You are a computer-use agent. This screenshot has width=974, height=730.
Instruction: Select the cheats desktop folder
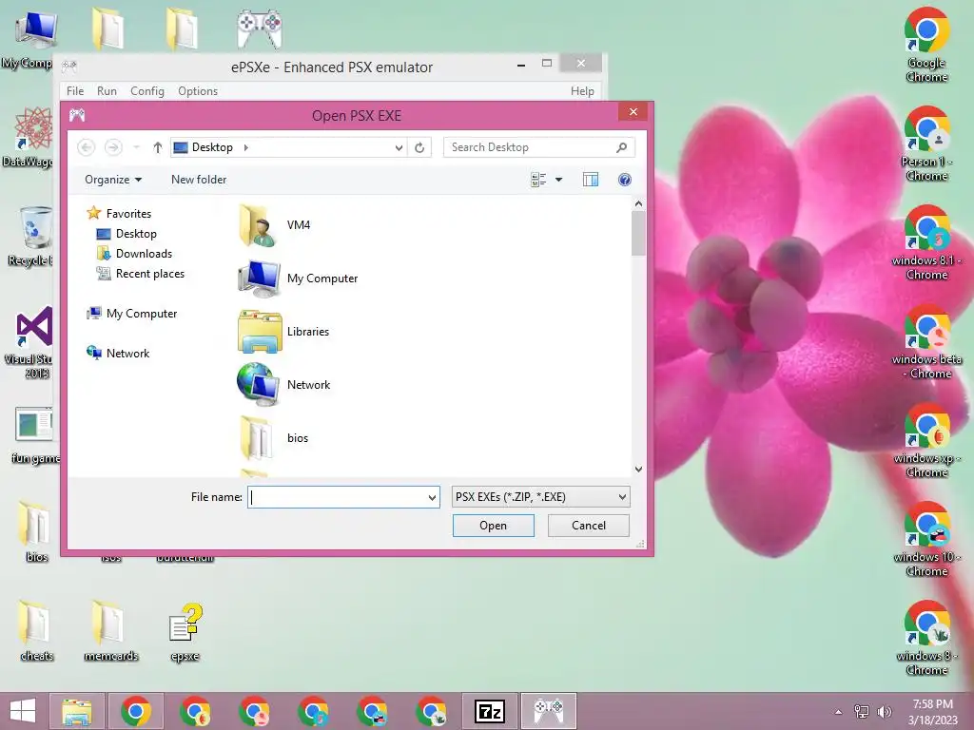[36, 631]
